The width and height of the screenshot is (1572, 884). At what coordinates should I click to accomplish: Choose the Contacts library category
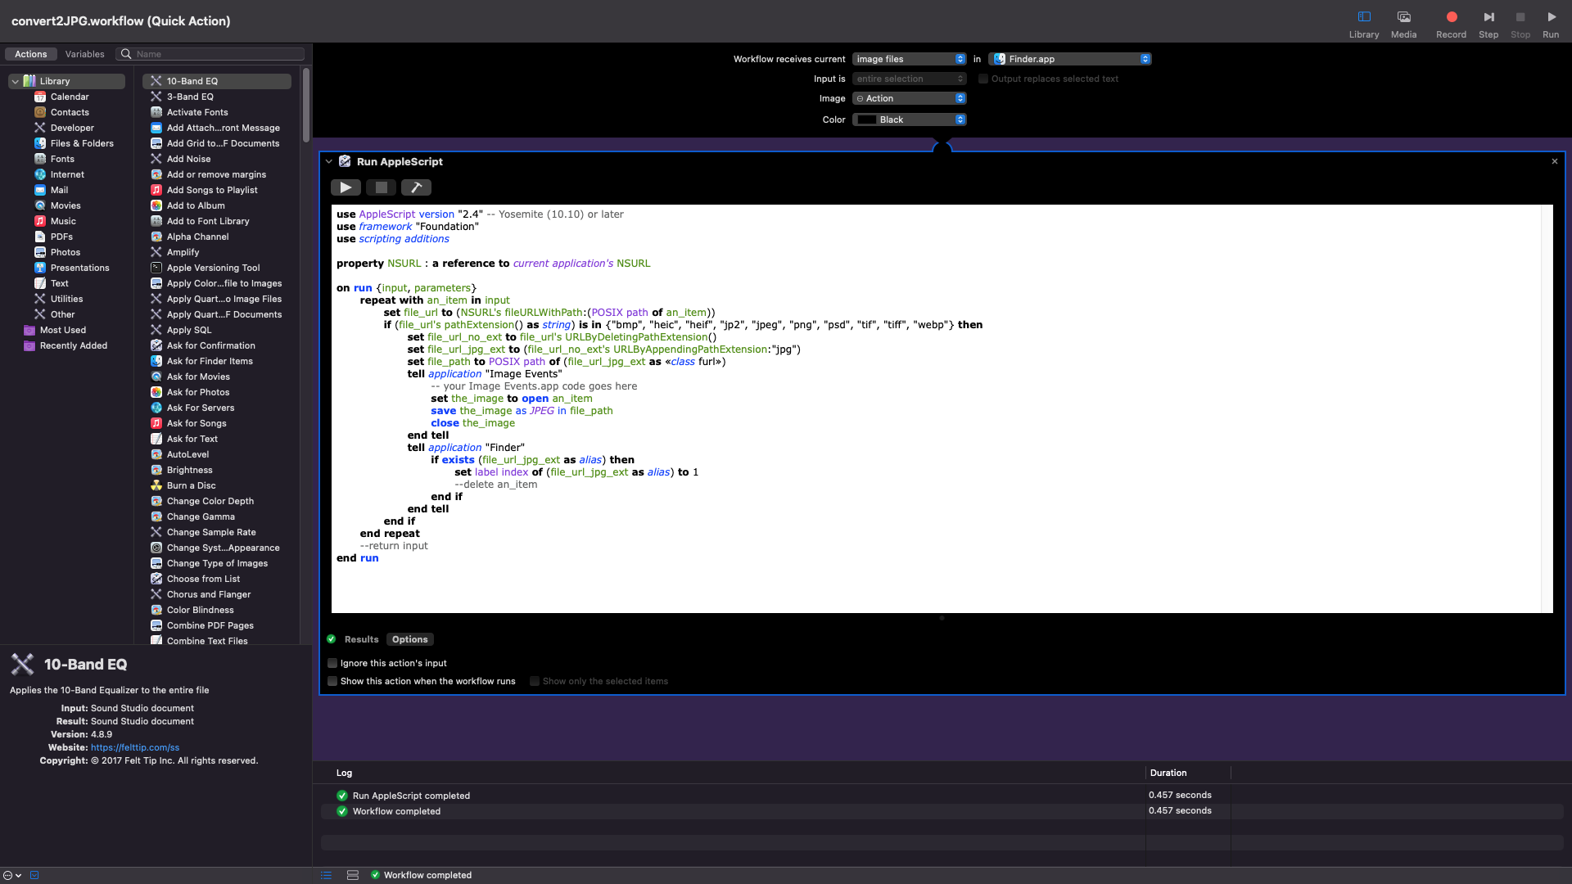(x=70, y=112)
